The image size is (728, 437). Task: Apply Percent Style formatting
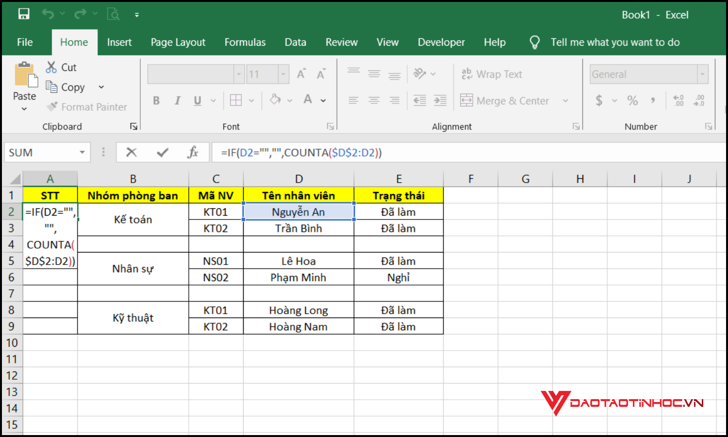632,101
